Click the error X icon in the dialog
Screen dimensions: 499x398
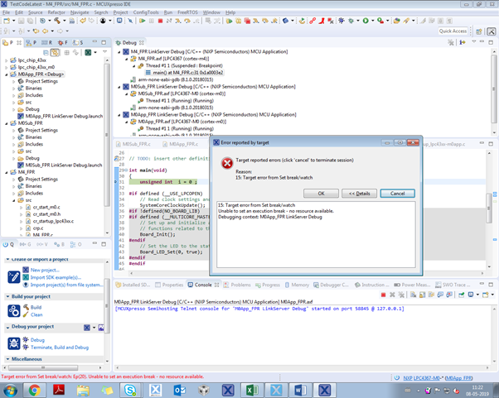pyautogui.click(x=227, y=164)
